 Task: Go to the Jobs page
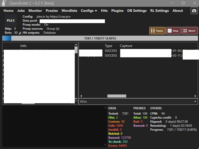21,11
